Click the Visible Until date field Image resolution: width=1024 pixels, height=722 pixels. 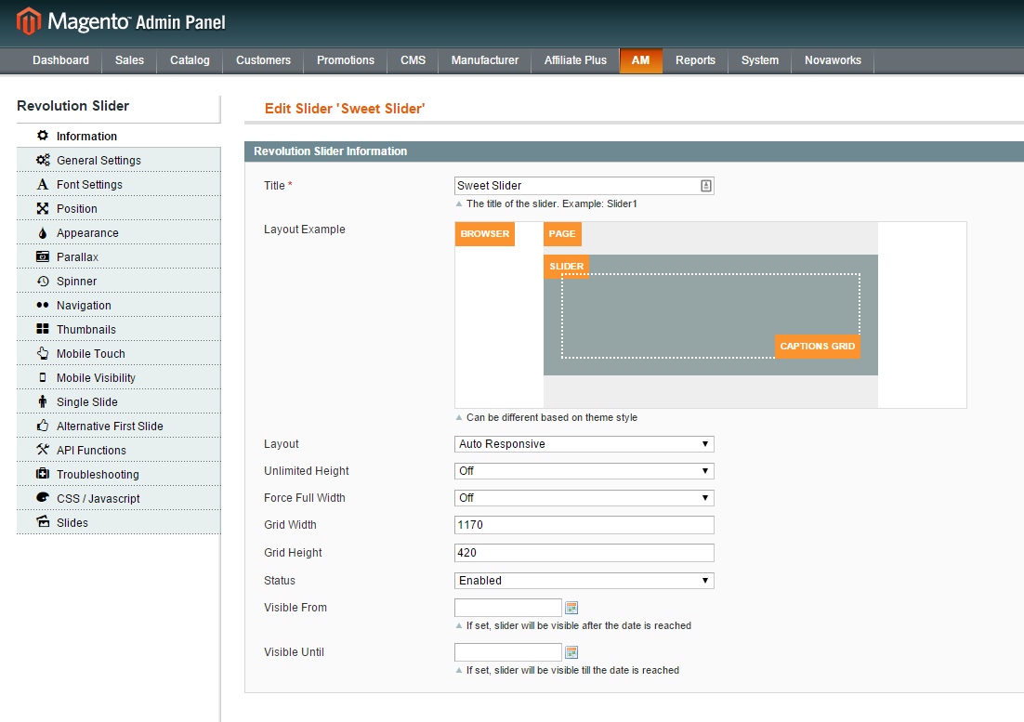coord(508,652)
